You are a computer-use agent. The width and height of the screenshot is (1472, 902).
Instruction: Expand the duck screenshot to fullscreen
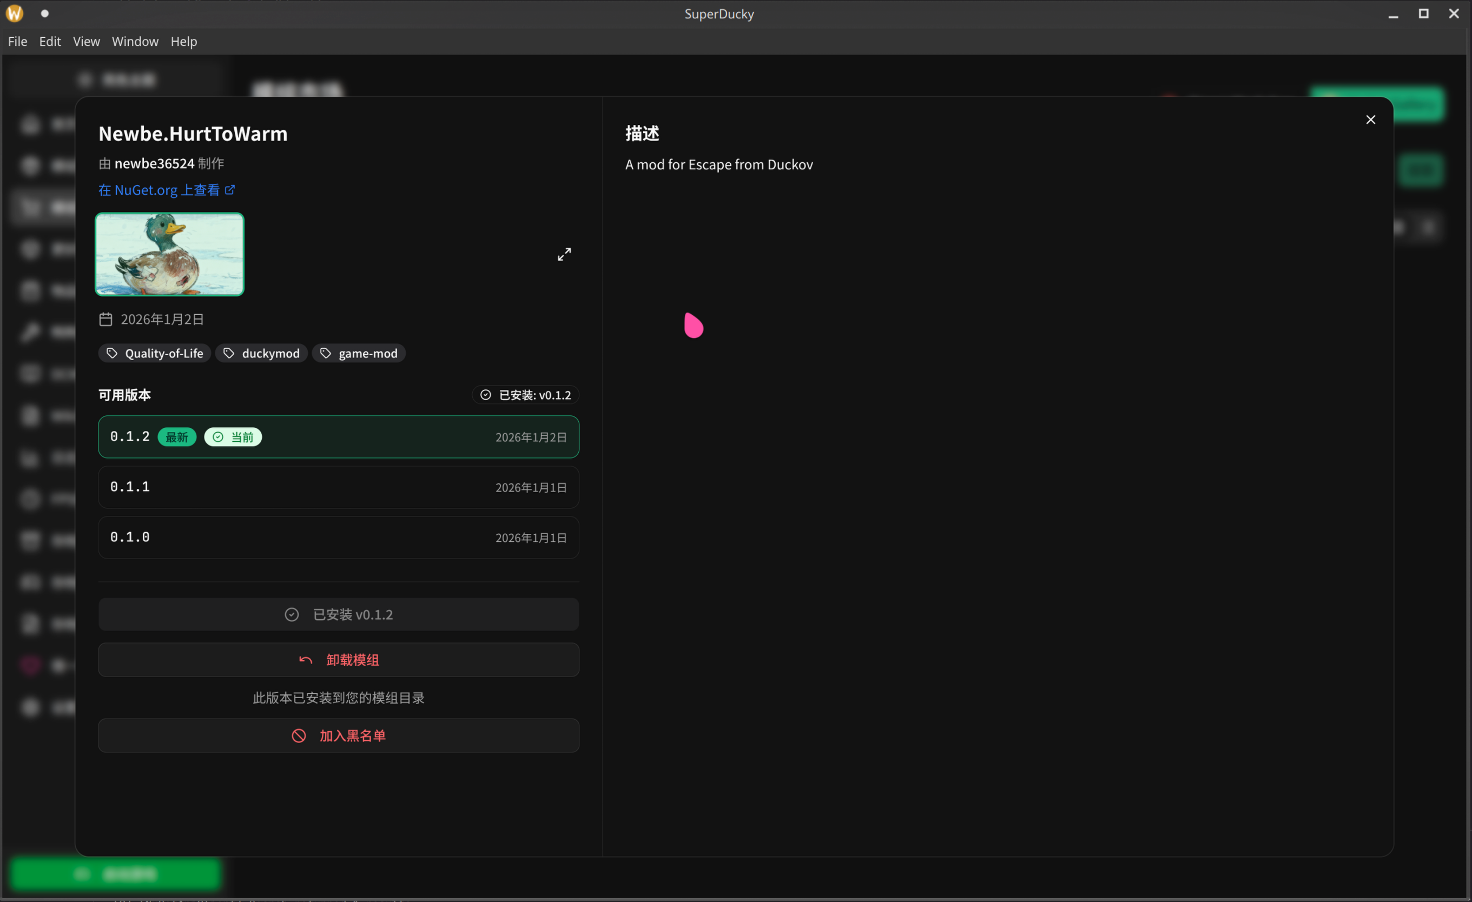point(564,255)
